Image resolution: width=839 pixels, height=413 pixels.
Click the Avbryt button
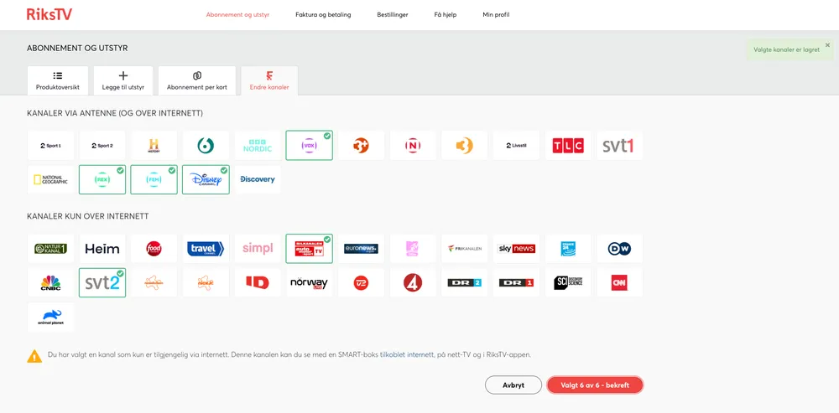point(513,385)
